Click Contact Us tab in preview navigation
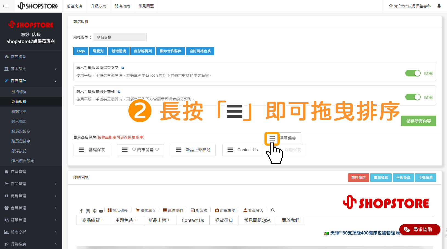 click(x=193, y=220)
